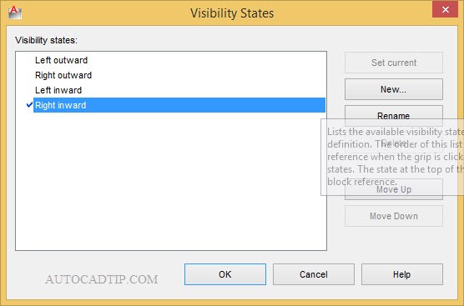464x306 pixels.
Task: Open the Help for visibility states
Action: pyautogui.click(x=402, y=274)
